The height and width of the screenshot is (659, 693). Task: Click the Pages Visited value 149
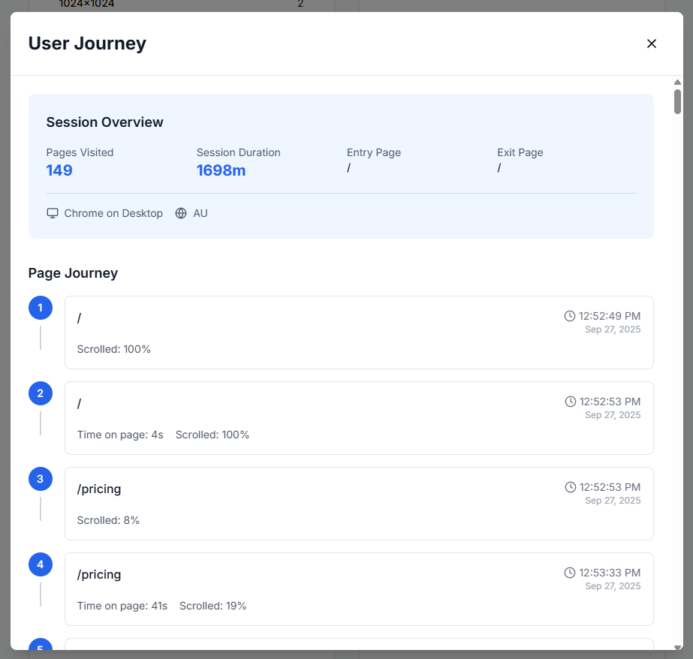(59, 170)
